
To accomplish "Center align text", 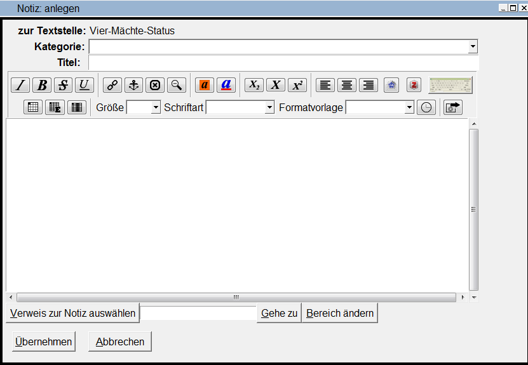I will (x=347, y=85).
